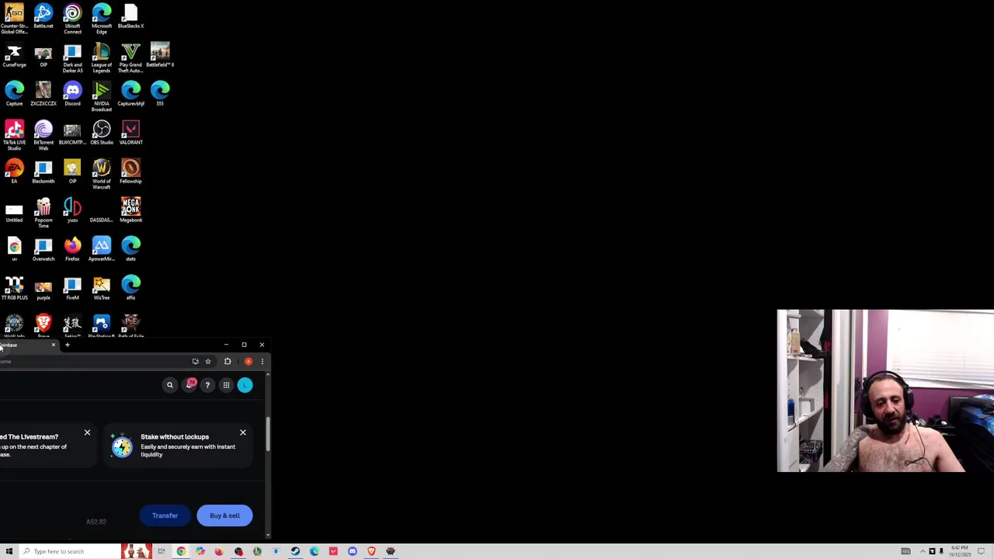Screen dimensions: 994x559
Task: Click the Transfer button
Action: pyautogui.click(x=165, y=516)
